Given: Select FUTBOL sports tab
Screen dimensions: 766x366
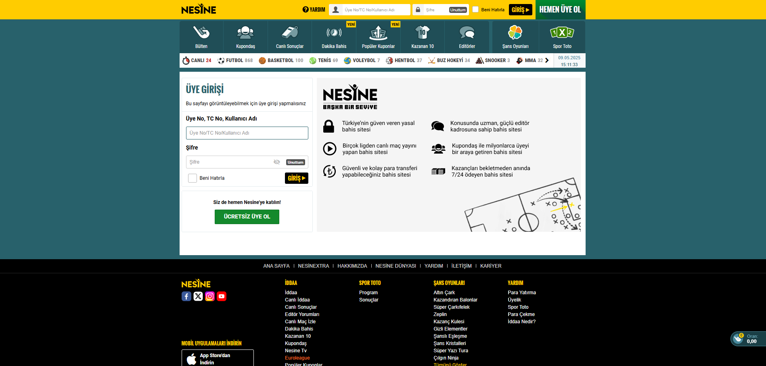Looking at the screenshot, I should point(235,60).
